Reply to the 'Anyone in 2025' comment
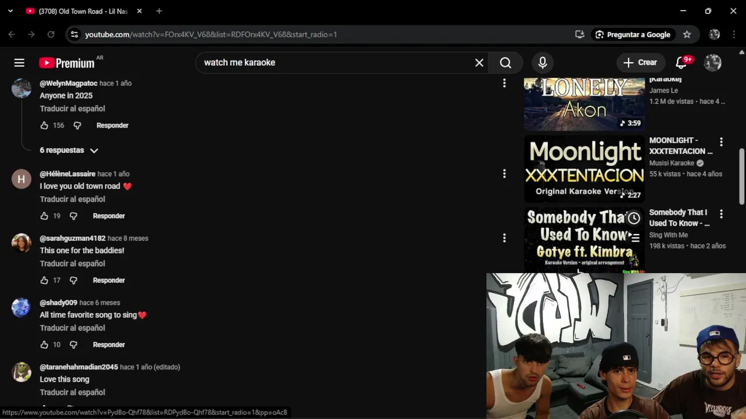Image resolution: width=746 pixels, height=419 pixels. tap(112, 125)
